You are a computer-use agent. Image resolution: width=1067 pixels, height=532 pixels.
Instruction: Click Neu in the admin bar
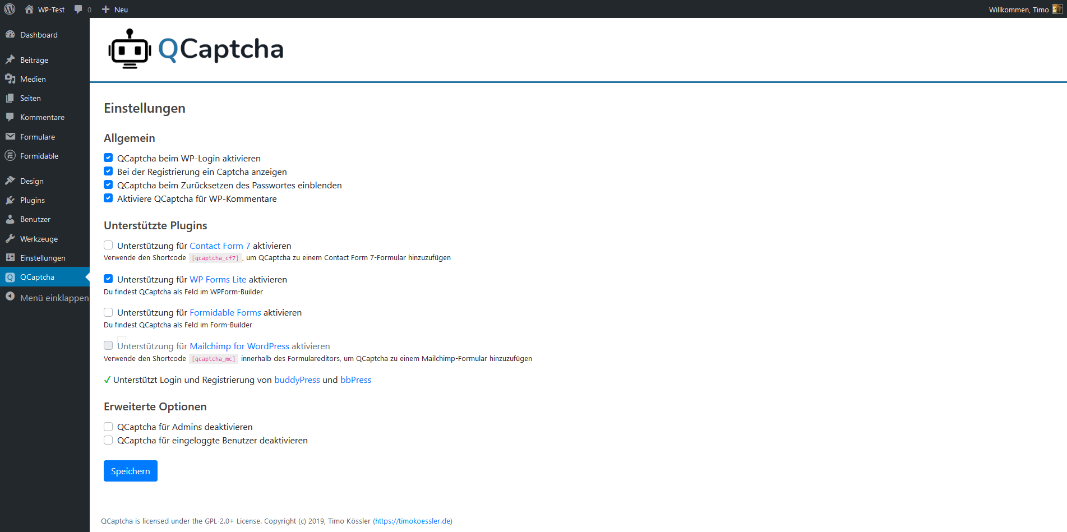point(121,10)
